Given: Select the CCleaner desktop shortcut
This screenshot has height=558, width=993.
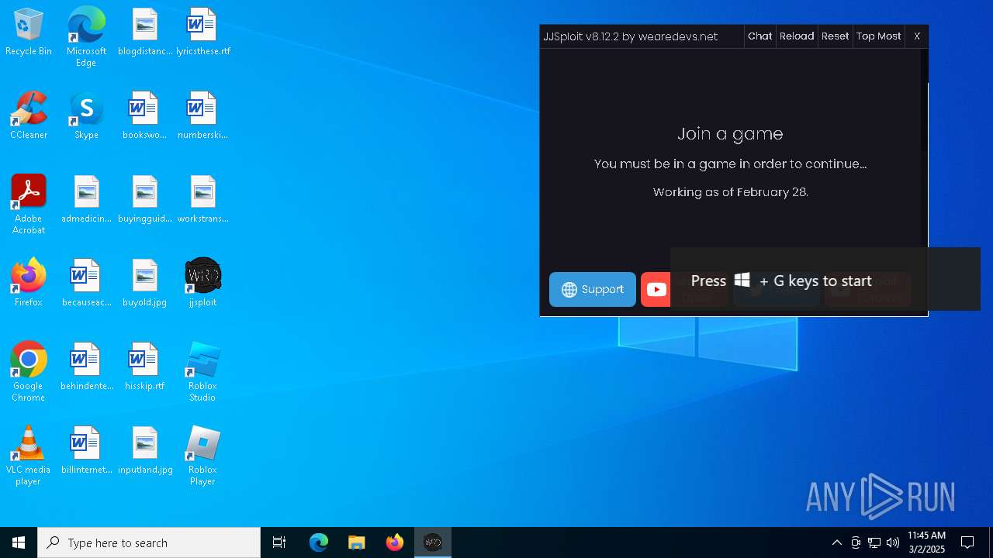Looking at the screenshot, I should 29,116.
